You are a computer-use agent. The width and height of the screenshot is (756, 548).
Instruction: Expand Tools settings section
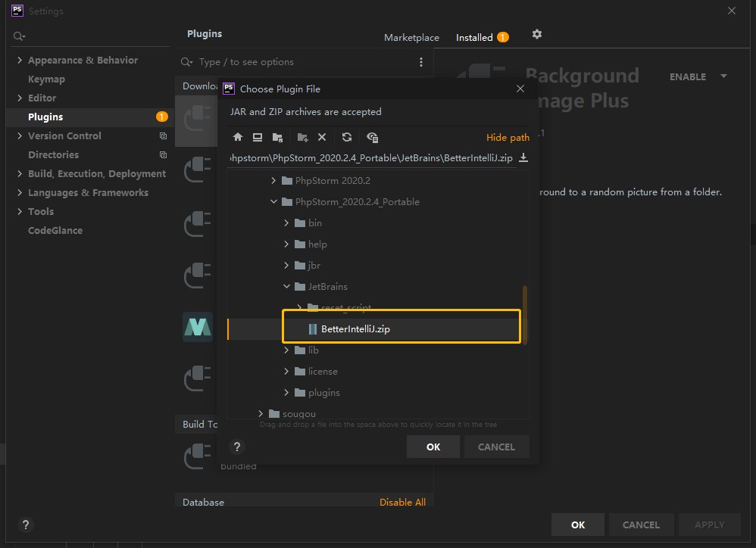point(20,211)
